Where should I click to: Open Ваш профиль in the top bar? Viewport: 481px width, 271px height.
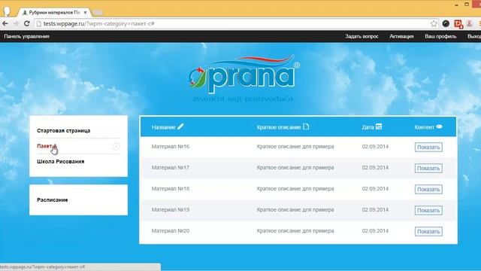tap(440, 36)
